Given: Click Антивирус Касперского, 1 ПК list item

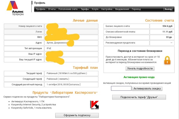Looking at the screenshot, I should coord(28,101).
